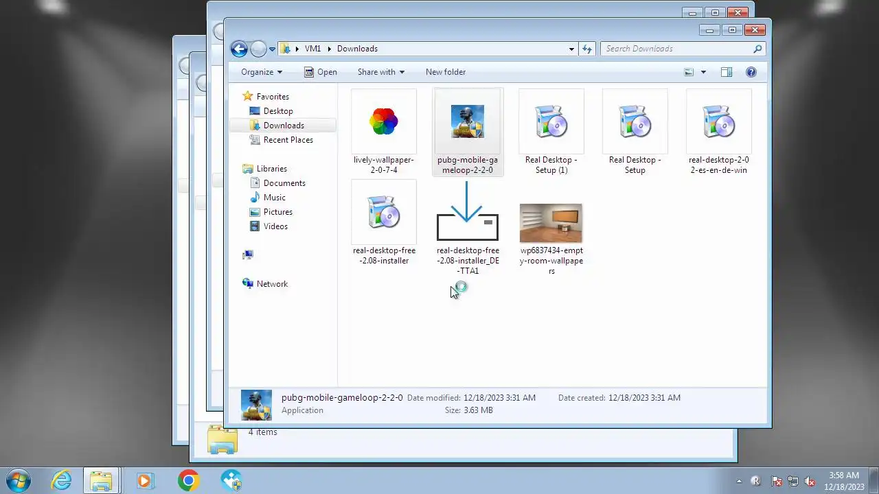Image resolution: width=879 pixels, height=494 pixels.
Task: Click the Action Center flag tray icon
Action: click(x=777, y=482)
